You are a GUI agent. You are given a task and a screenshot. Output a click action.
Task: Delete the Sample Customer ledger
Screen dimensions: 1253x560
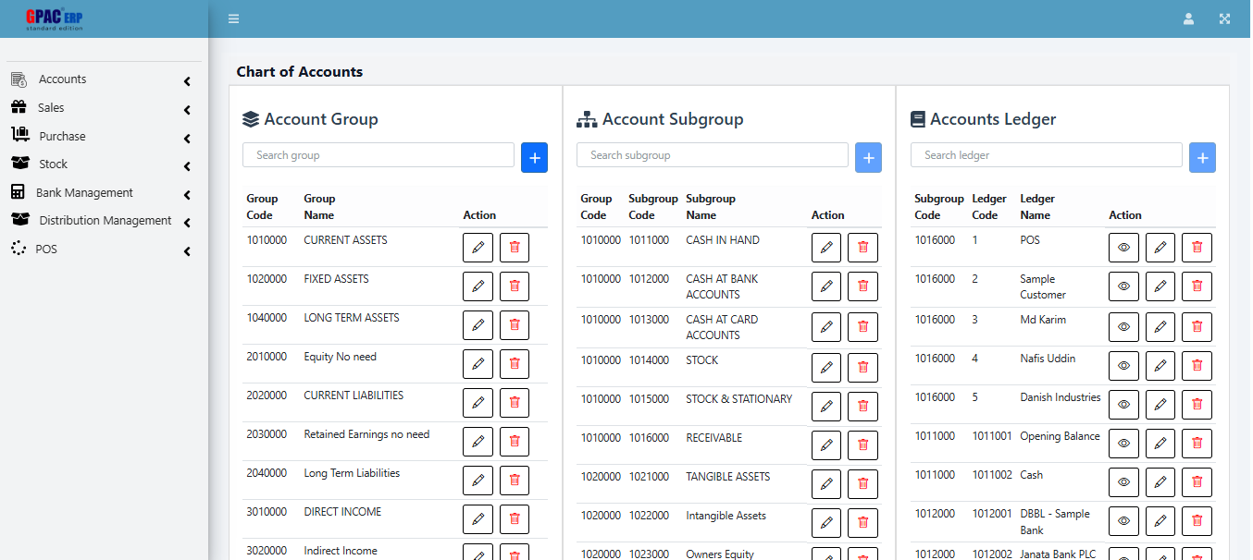(1197, 287)
